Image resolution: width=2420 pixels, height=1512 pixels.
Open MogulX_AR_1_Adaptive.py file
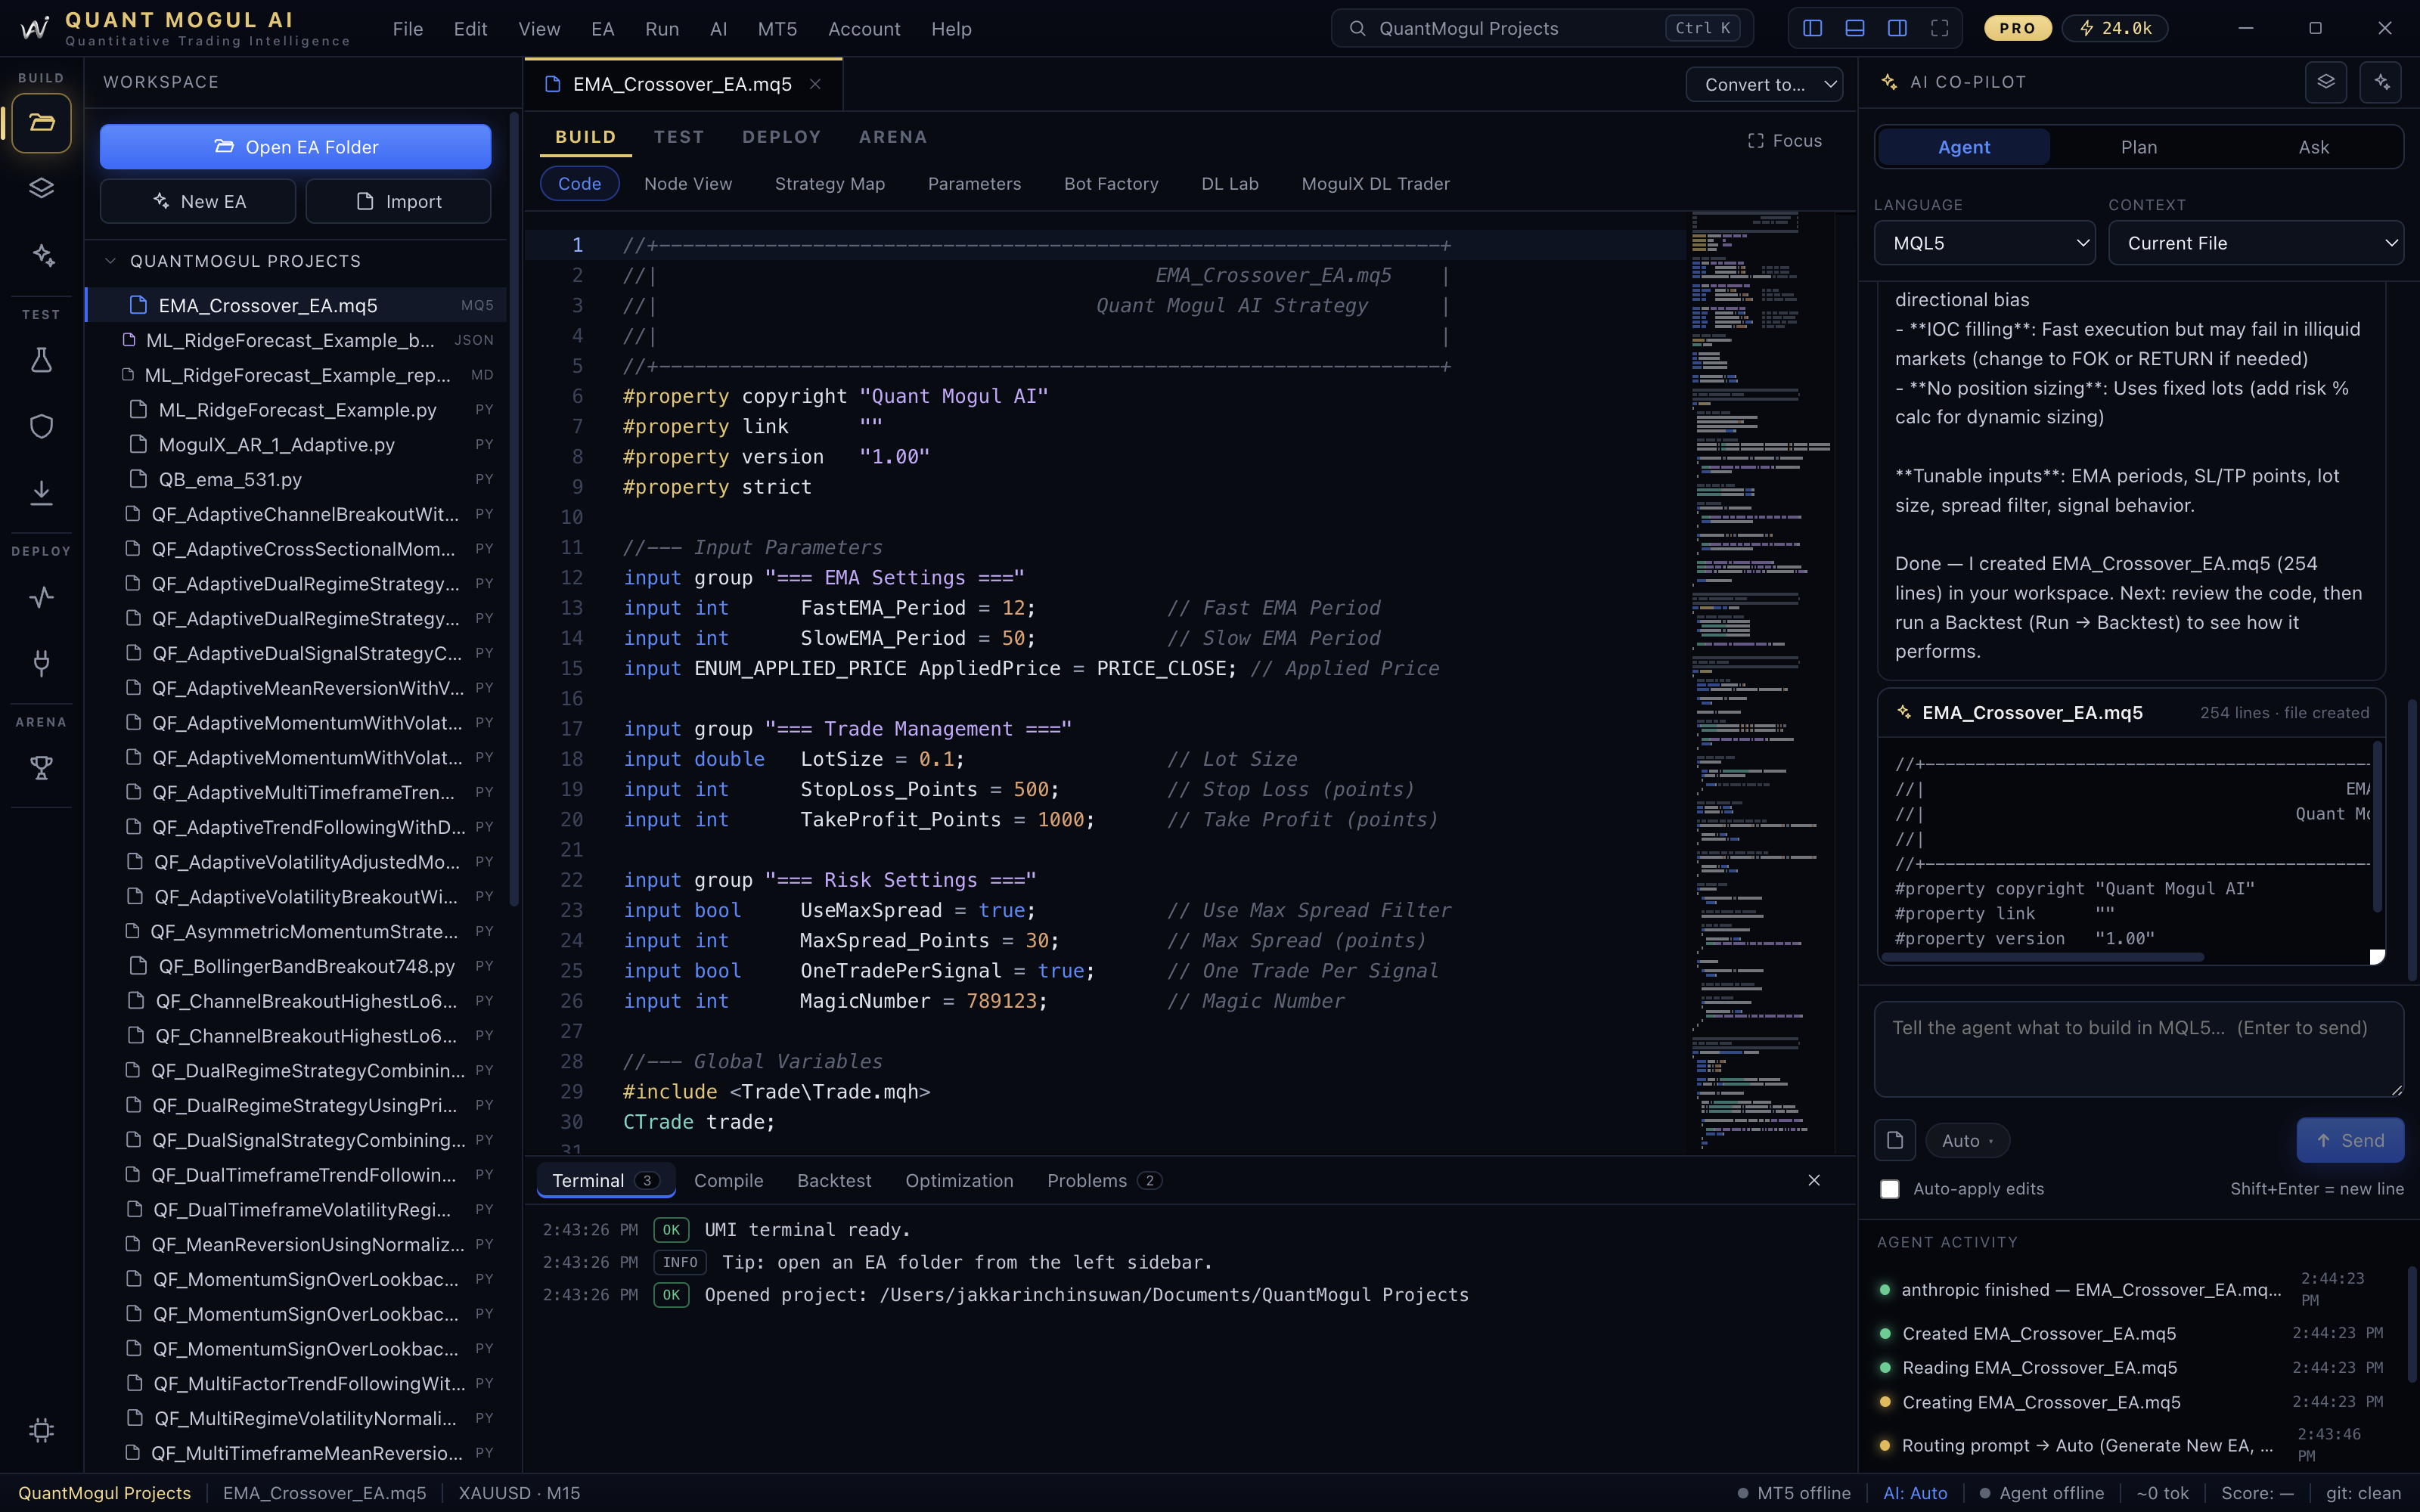(x=297, y=444)
